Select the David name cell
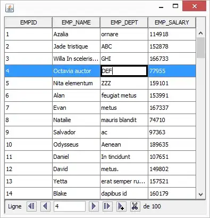Image resolution: width=210 pixels, height=218 pixels. (76, 169)
